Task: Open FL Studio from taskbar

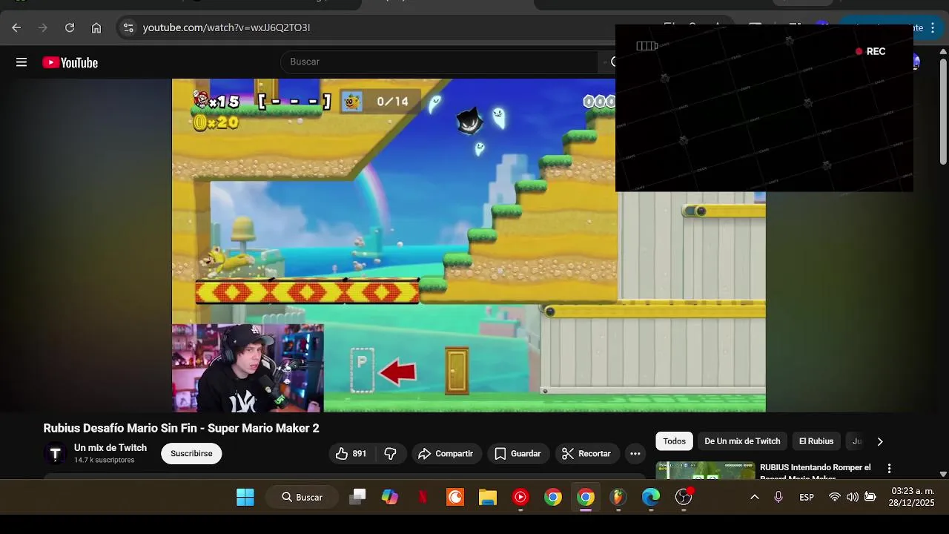Action: (x=618, y=497)
